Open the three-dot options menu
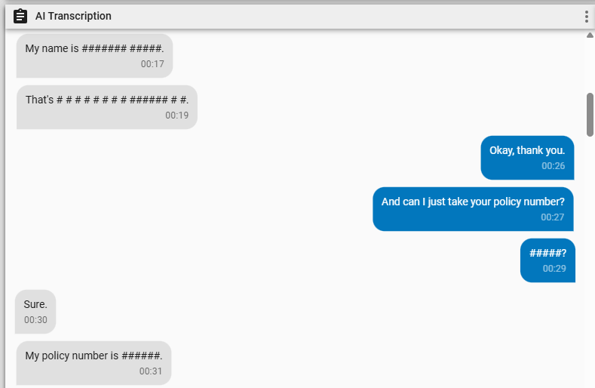 coord(587,17)
